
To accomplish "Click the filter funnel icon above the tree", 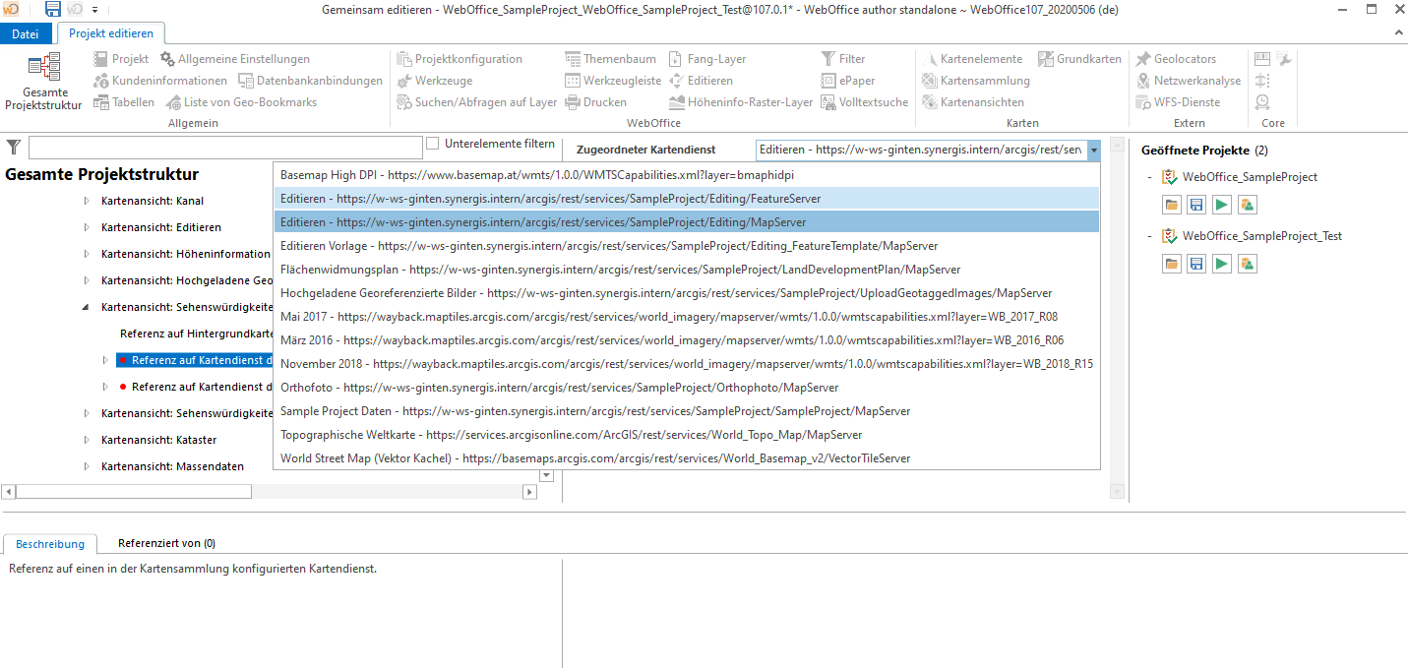I will [x=13, y=147].
